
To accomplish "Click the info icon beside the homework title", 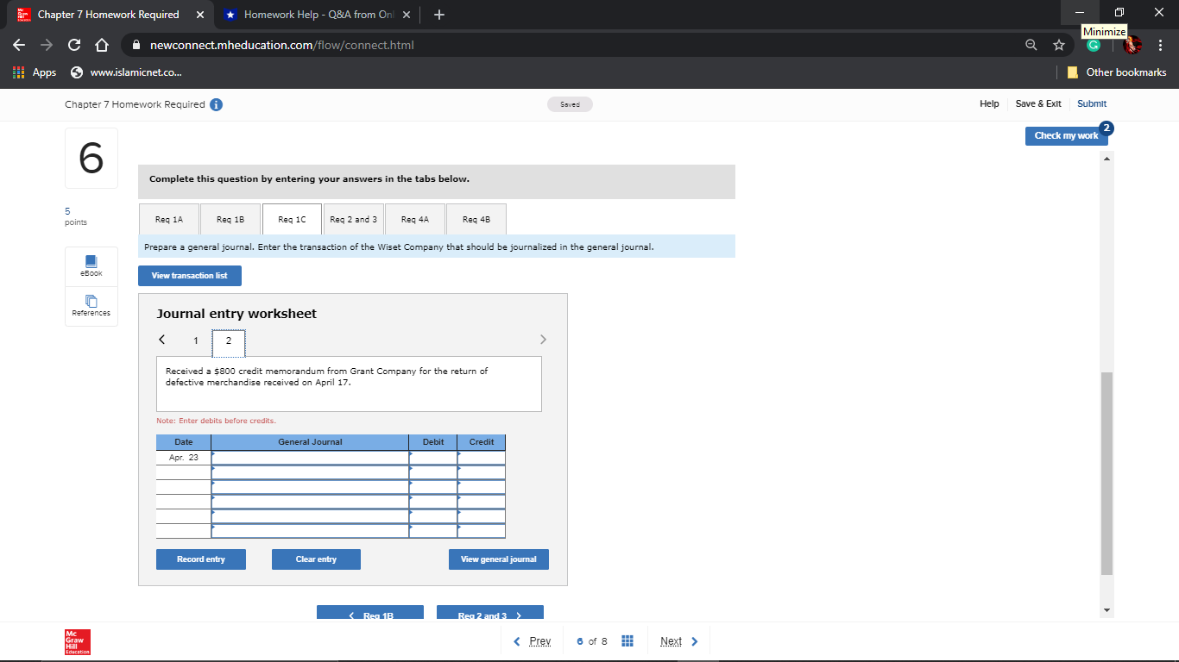I will pyautogui.click(x=216, y=104).
